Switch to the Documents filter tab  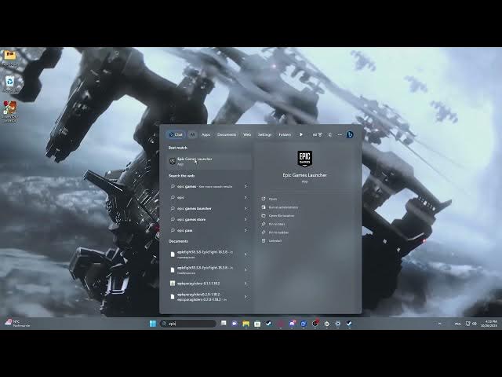pyautogui.click(x=227, y=134)
